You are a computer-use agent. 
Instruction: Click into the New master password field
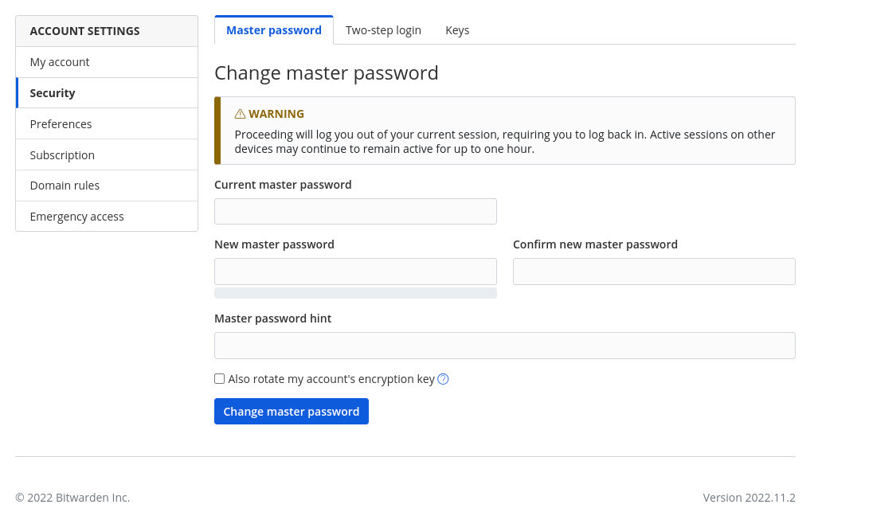[x=355, y=272]
